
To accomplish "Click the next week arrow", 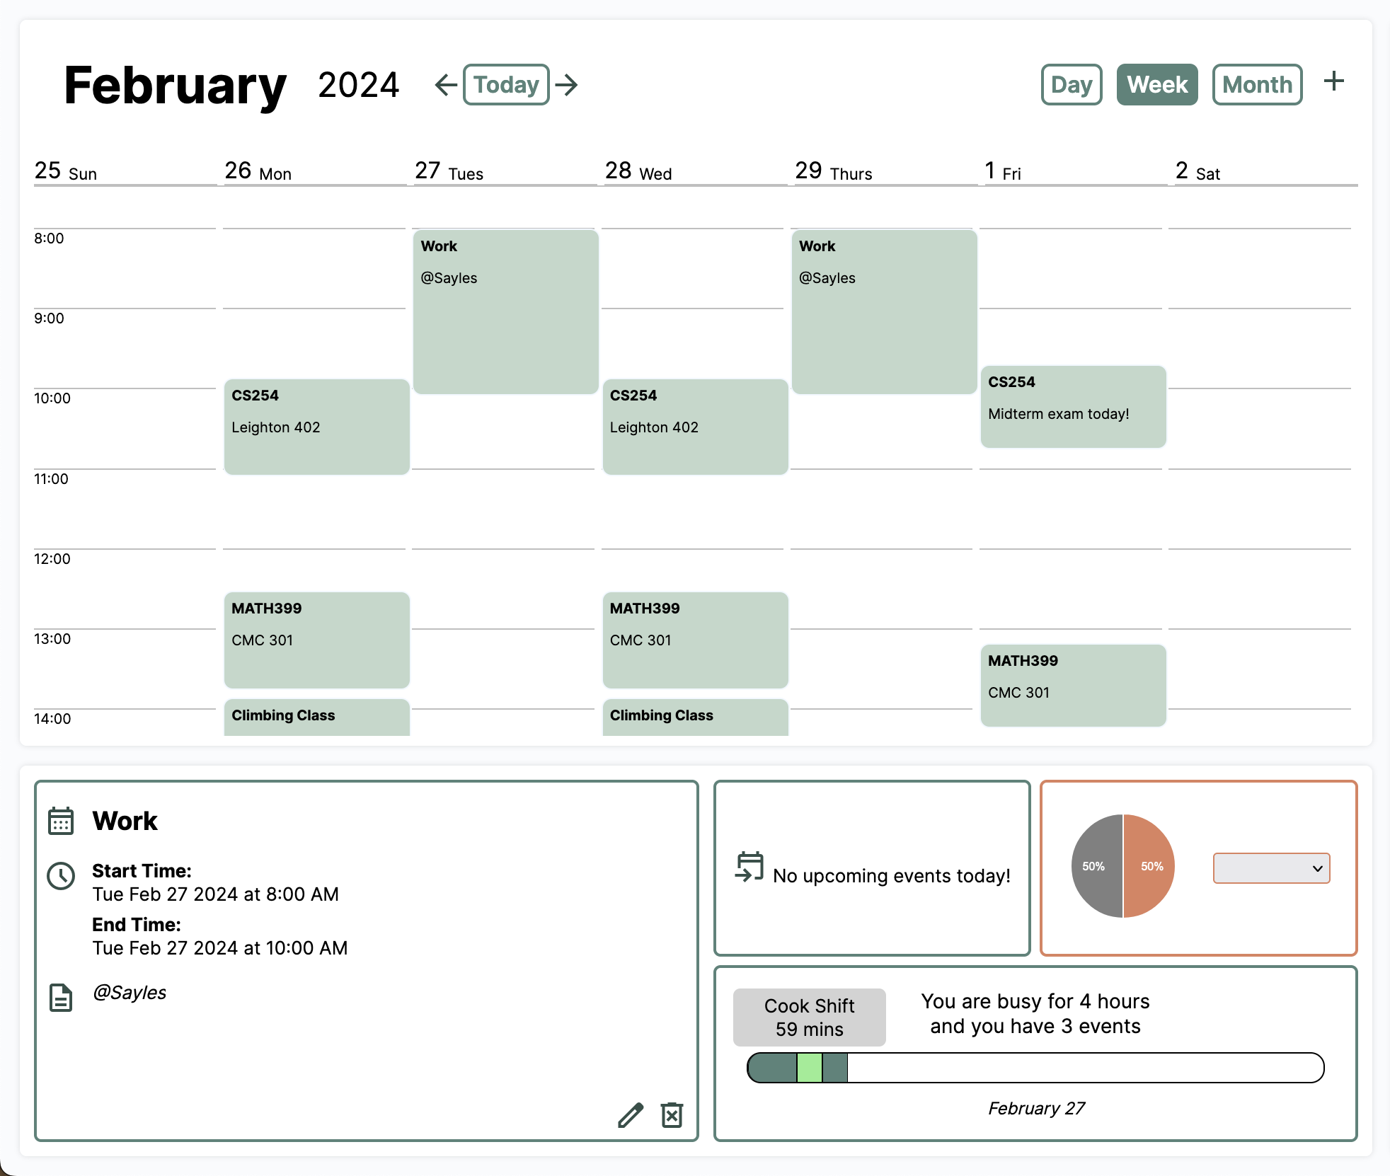I will click(567, 85).
